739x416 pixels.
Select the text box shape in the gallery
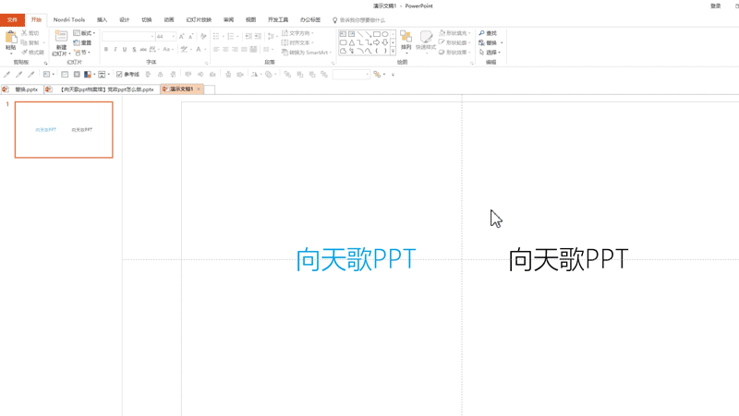pos(343,34)
